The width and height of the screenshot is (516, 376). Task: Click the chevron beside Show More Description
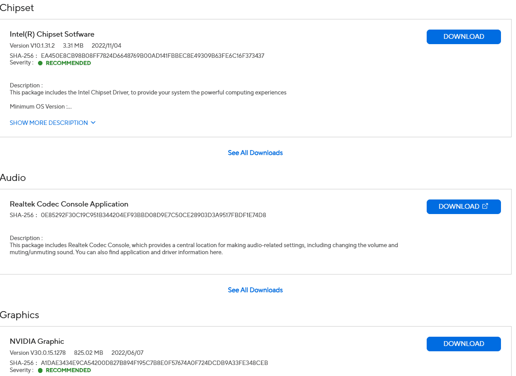click(x=93, y=123)
